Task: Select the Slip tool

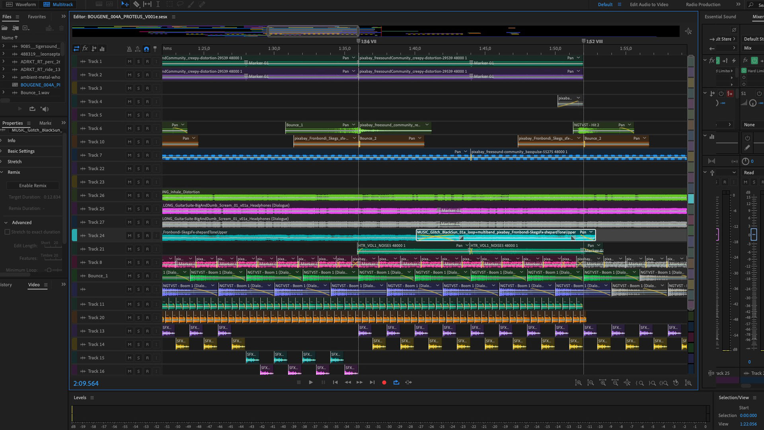Action: [147, 4]
